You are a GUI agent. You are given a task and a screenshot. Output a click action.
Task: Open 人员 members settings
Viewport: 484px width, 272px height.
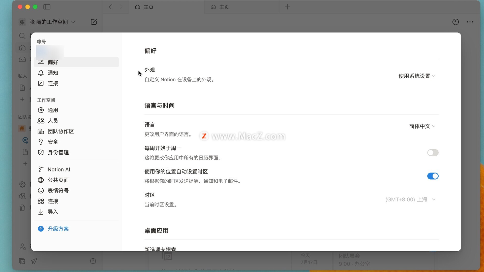[x=76, y=121]
